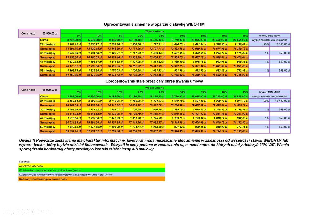Click the Cena netto 65 900,00 zł cell in top table
The width and height of the screenshot is (309, 218).
coord(40,33)
